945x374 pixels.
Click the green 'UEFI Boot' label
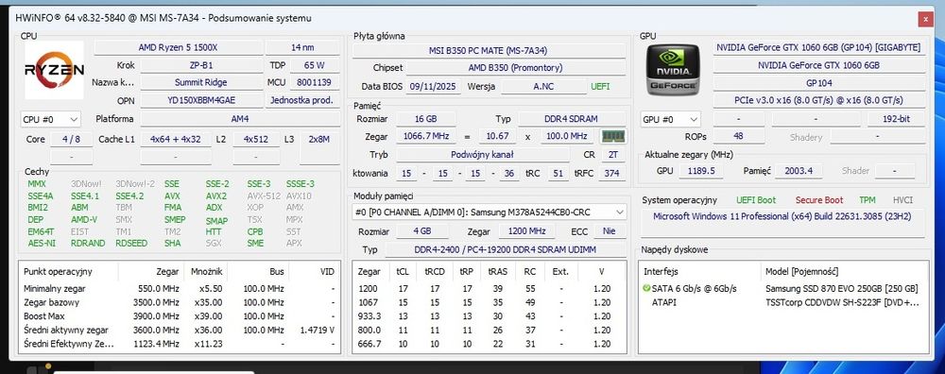coord(756,200)
